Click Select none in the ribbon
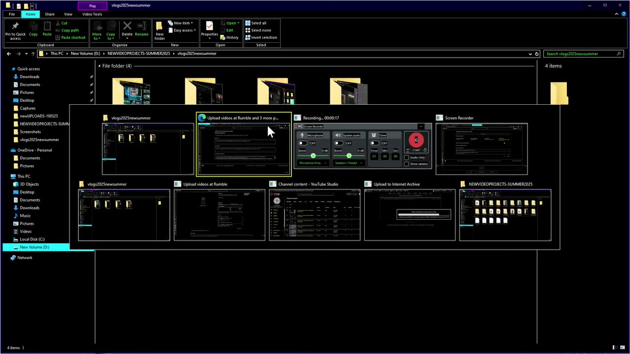Viewport: 630px width, 354px height. pos(258,30)
